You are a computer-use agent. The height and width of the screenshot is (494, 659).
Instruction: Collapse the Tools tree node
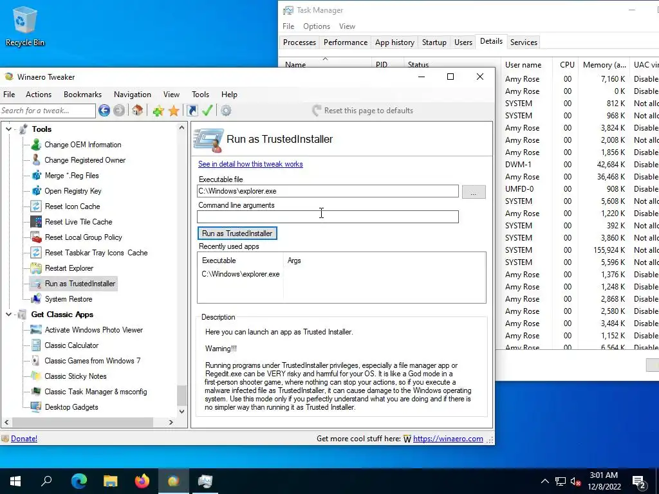[8, 129]
